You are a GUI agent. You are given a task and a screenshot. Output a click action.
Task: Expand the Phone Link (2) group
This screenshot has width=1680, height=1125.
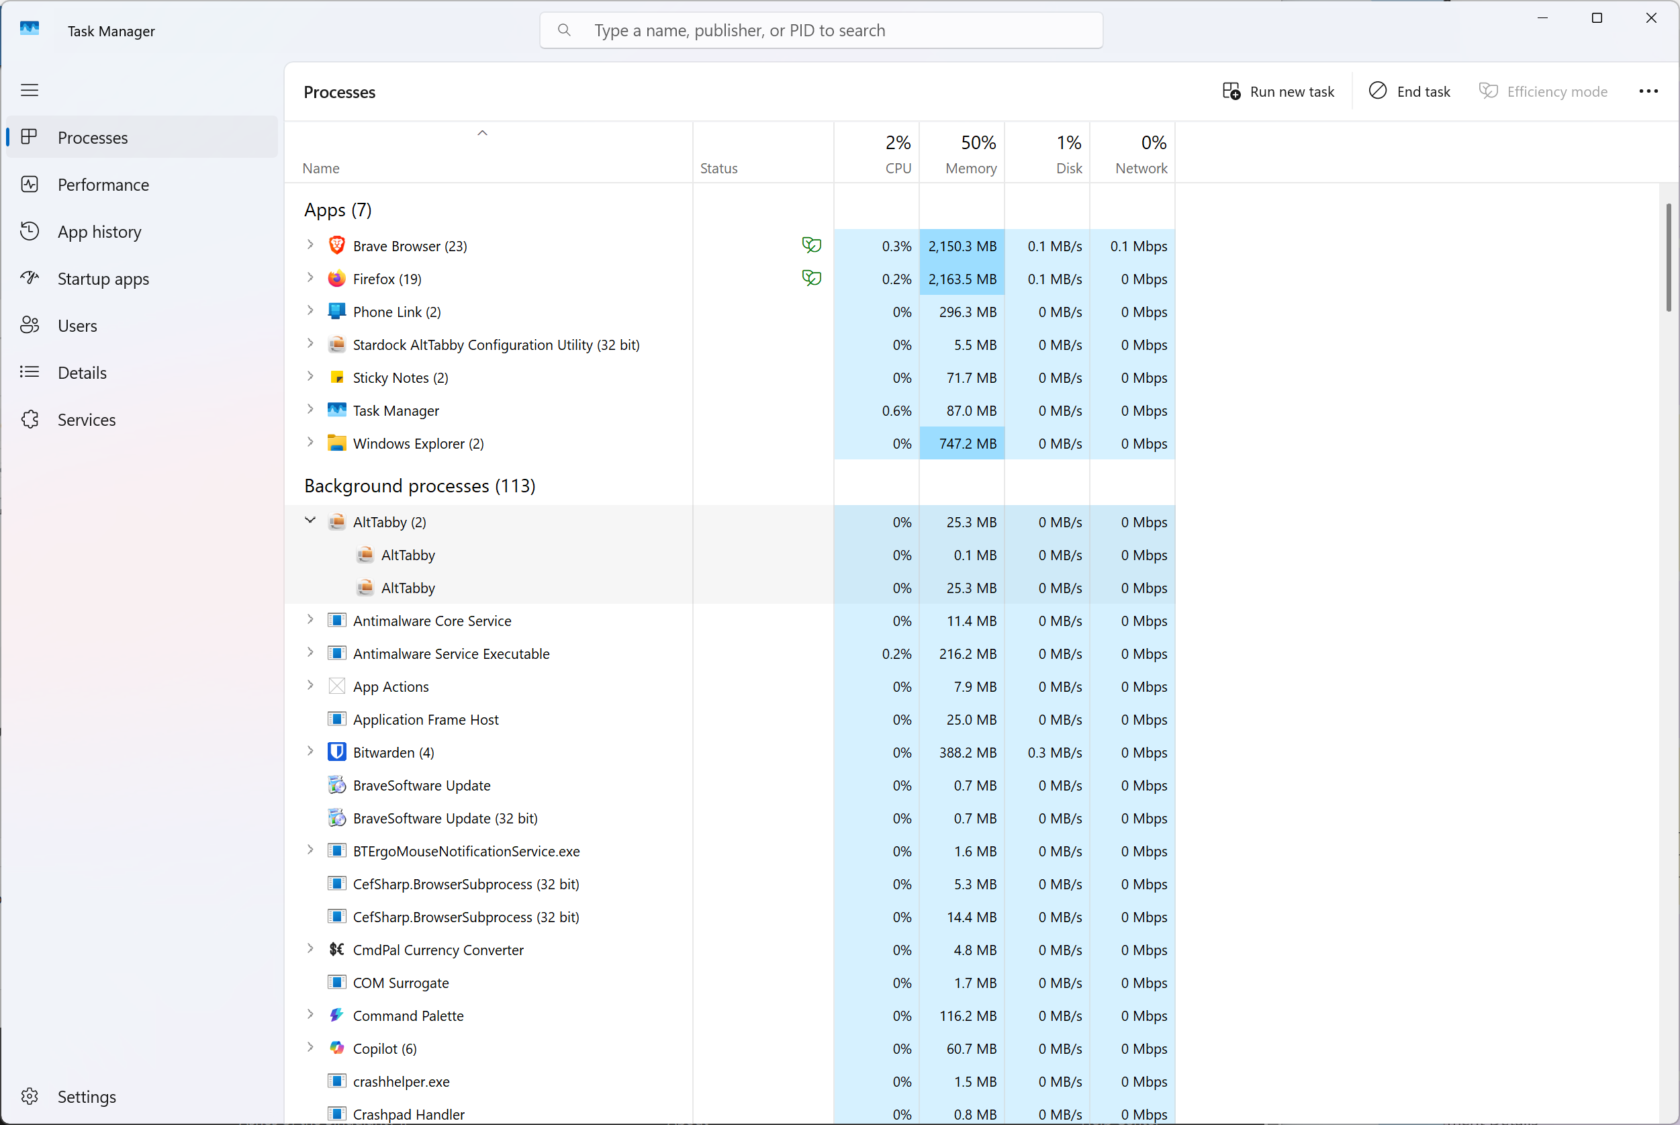pyautogui.click(x=310, y=311)
